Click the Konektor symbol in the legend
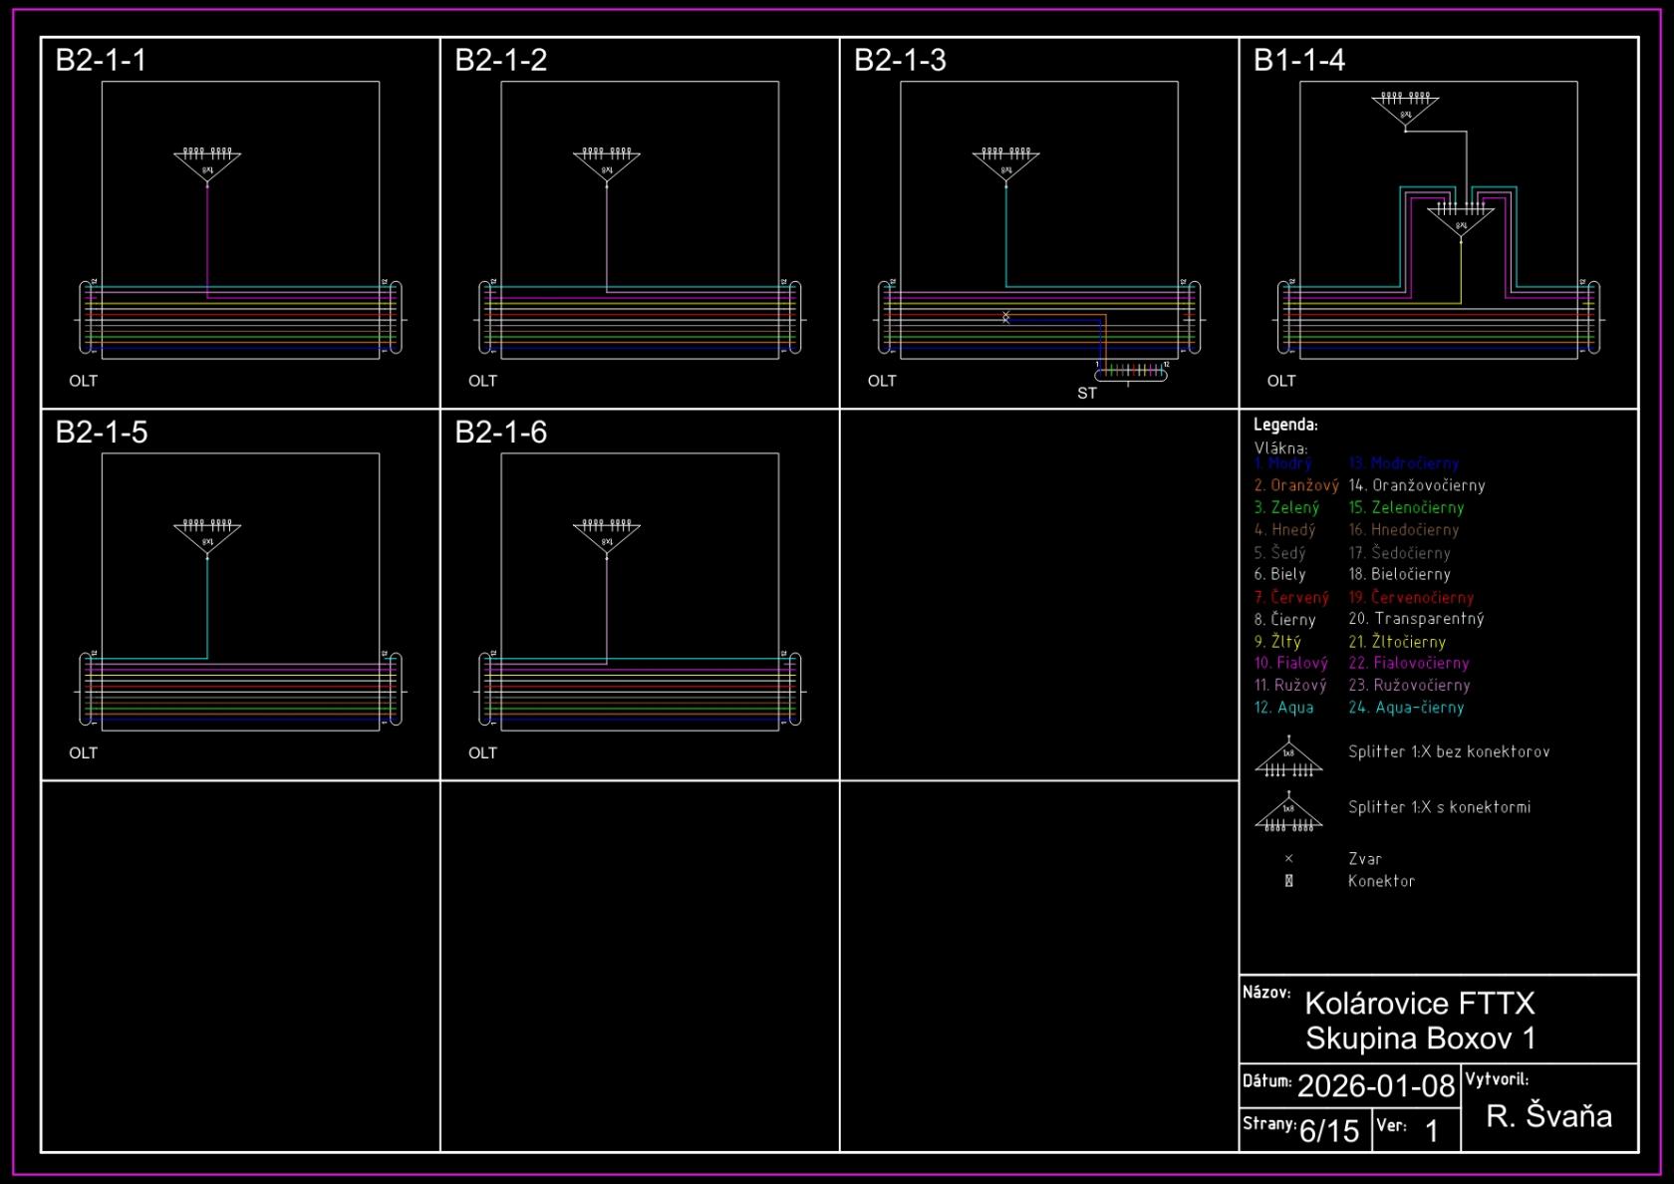The height and width of the screenshot is (1184, 1674). tap(1288, 881)
